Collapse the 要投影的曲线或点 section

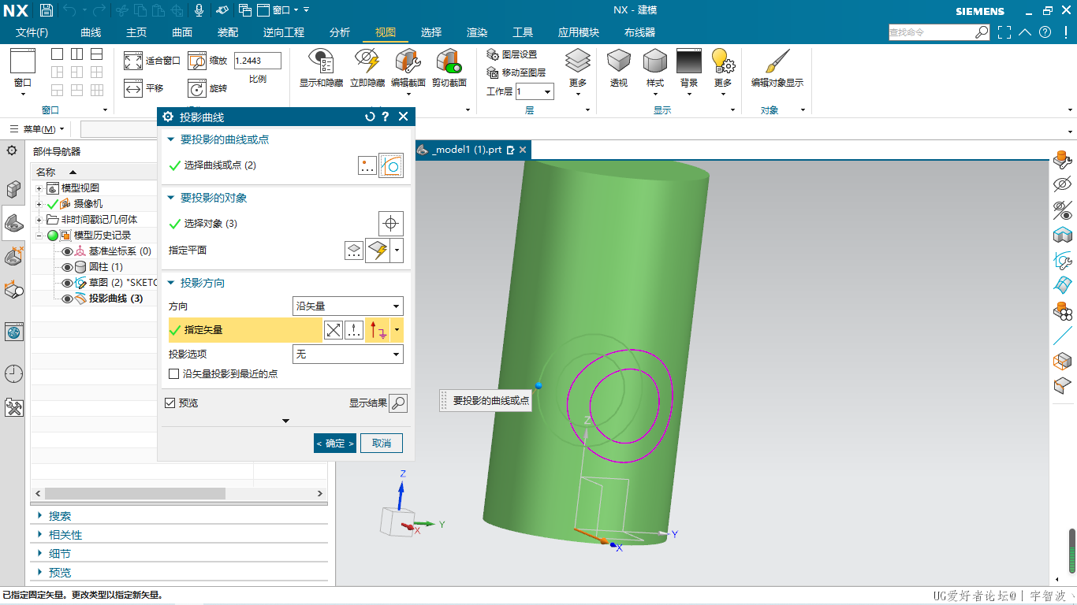coord(170,139)
